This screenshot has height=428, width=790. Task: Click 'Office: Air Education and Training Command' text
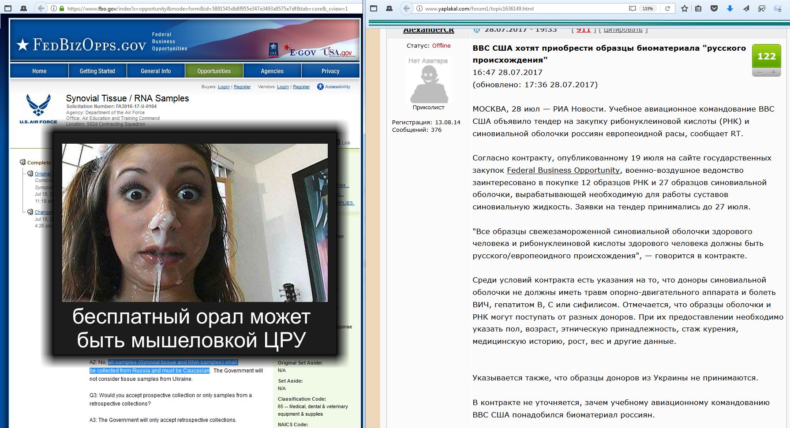click(x=113, y=118)
